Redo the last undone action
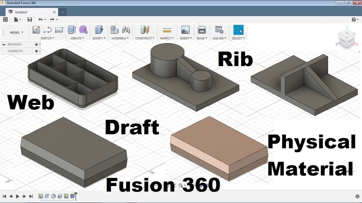 52,19
